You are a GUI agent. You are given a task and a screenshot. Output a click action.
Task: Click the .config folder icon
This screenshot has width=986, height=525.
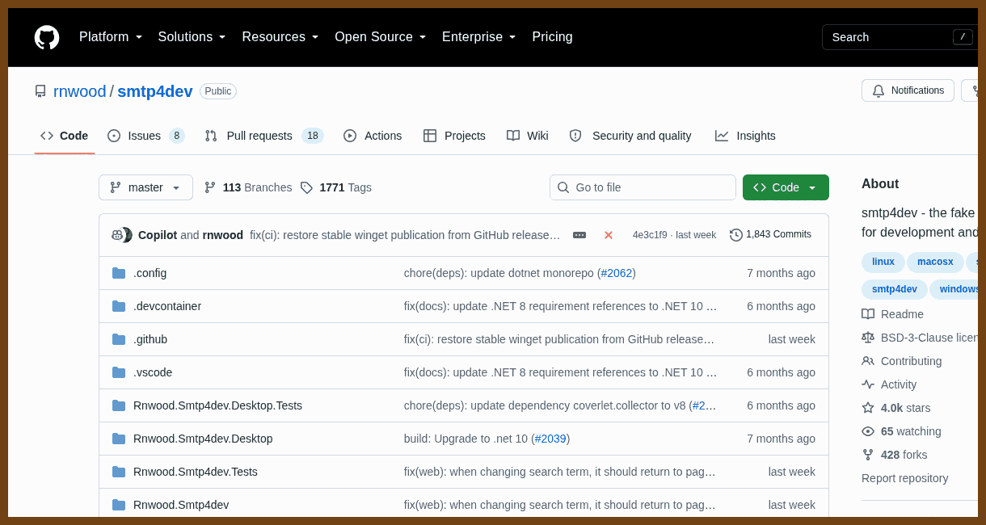pos(119,273)
